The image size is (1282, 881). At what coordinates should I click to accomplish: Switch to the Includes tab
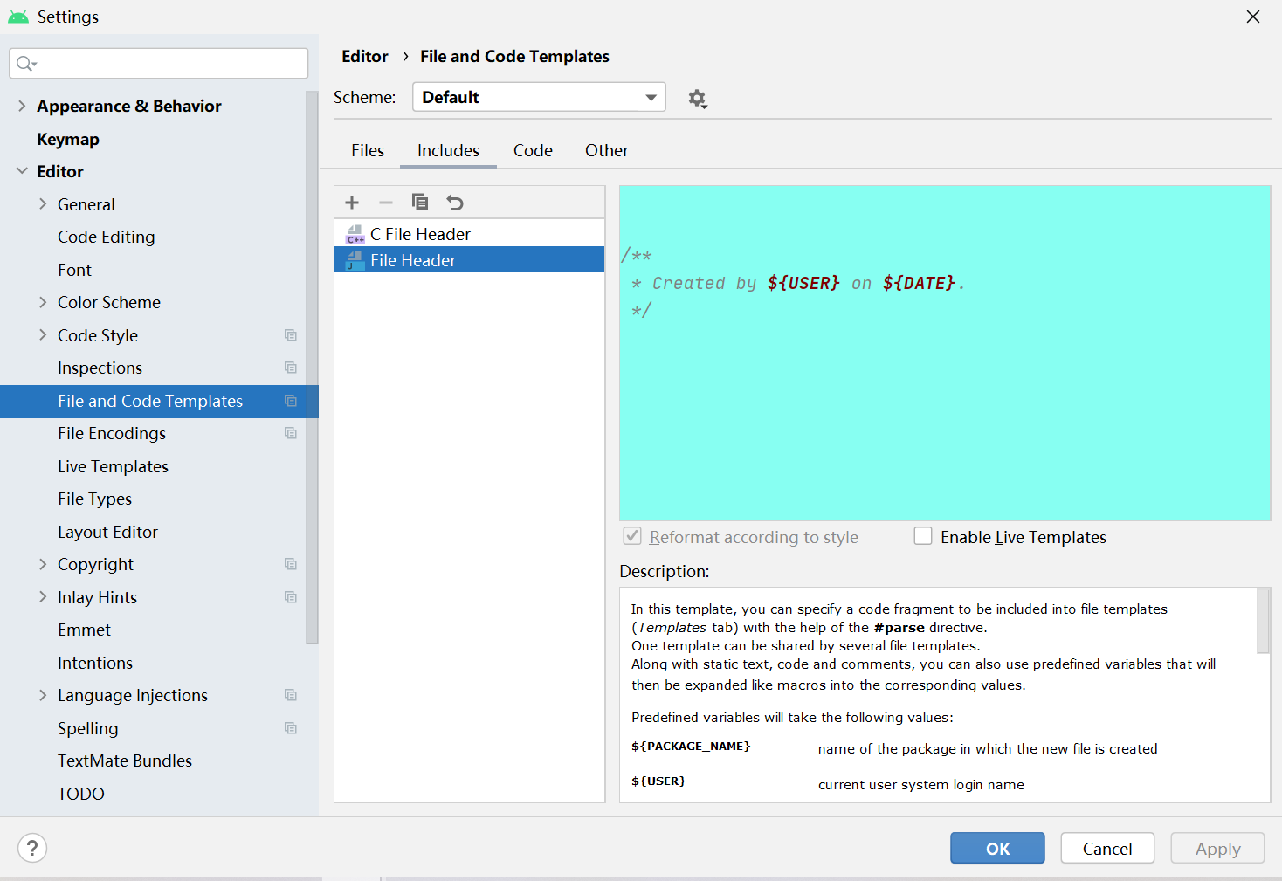(x=448, y=150)
